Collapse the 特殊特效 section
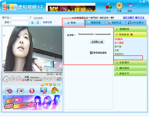This screenshot has height=117, width=149. pos(130,34)
